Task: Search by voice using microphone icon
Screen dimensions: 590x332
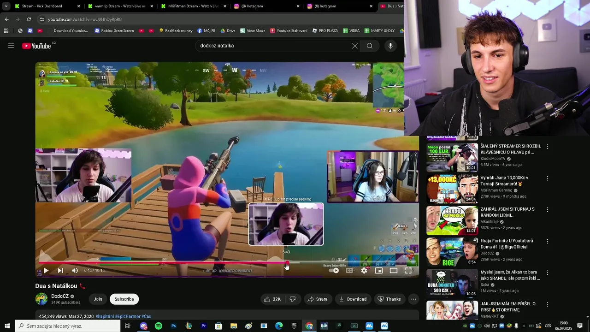Action: [390, 46]
